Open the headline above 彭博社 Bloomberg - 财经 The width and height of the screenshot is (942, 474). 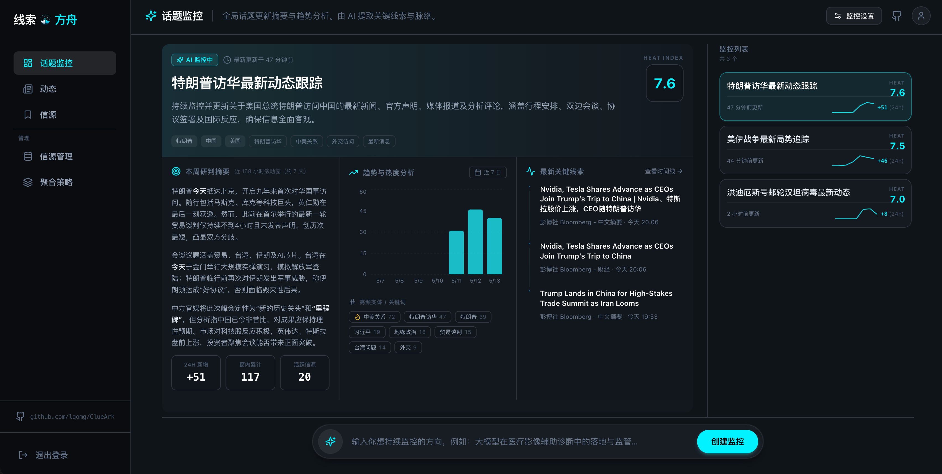coord(606,251)
